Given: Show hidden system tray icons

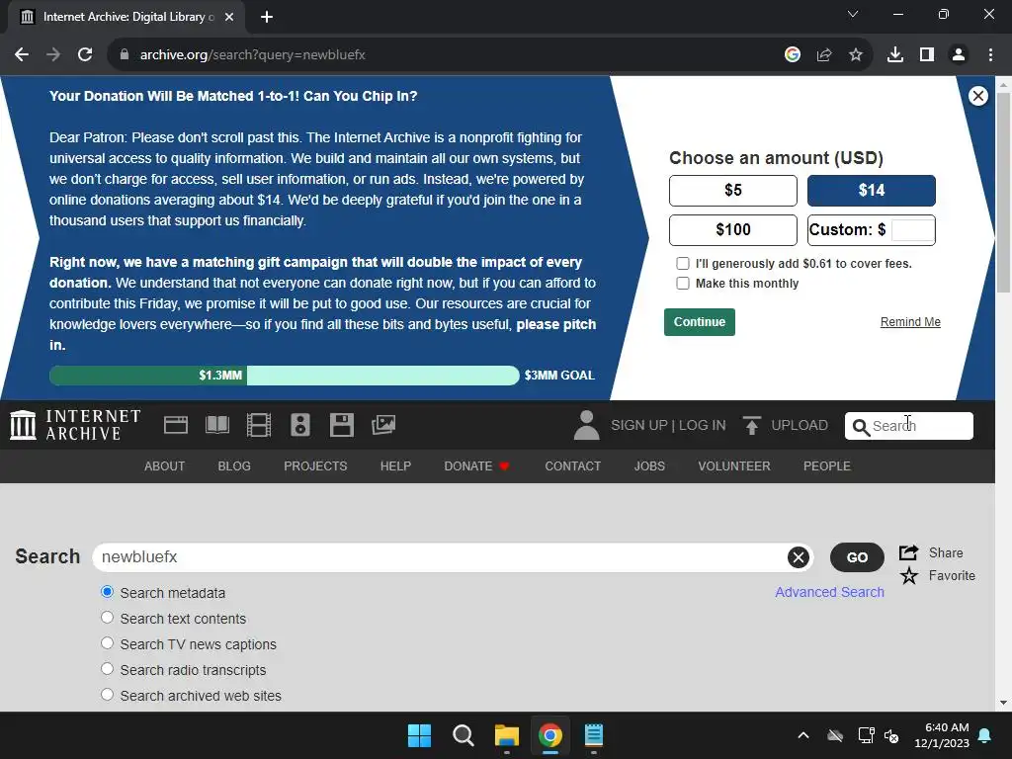Looking at the screenshot, I should [x=802, y=735].
